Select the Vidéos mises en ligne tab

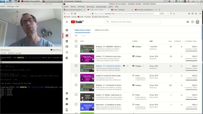pyautogui.click(x=82, y=30)
